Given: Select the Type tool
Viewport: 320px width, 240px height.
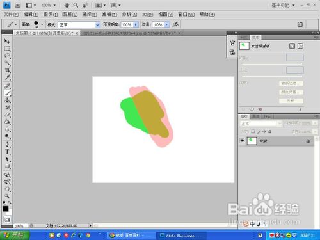Looking at the screenshot, I should coord(7,152).
